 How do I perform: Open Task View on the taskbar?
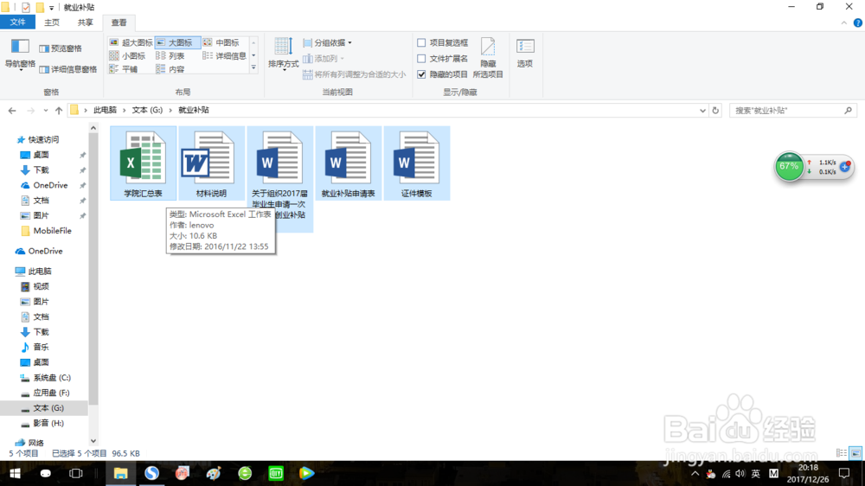75,473
